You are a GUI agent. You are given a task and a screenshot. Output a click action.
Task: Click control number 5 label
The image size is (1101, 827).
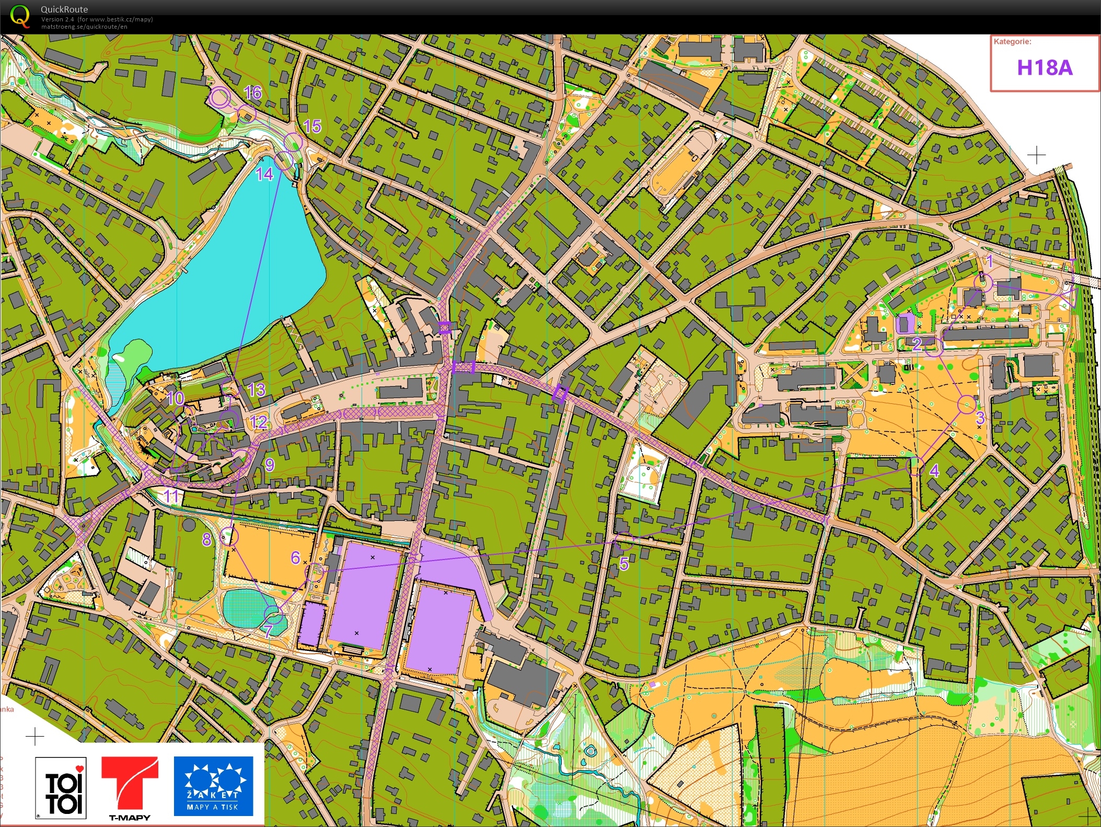[625, 563]
